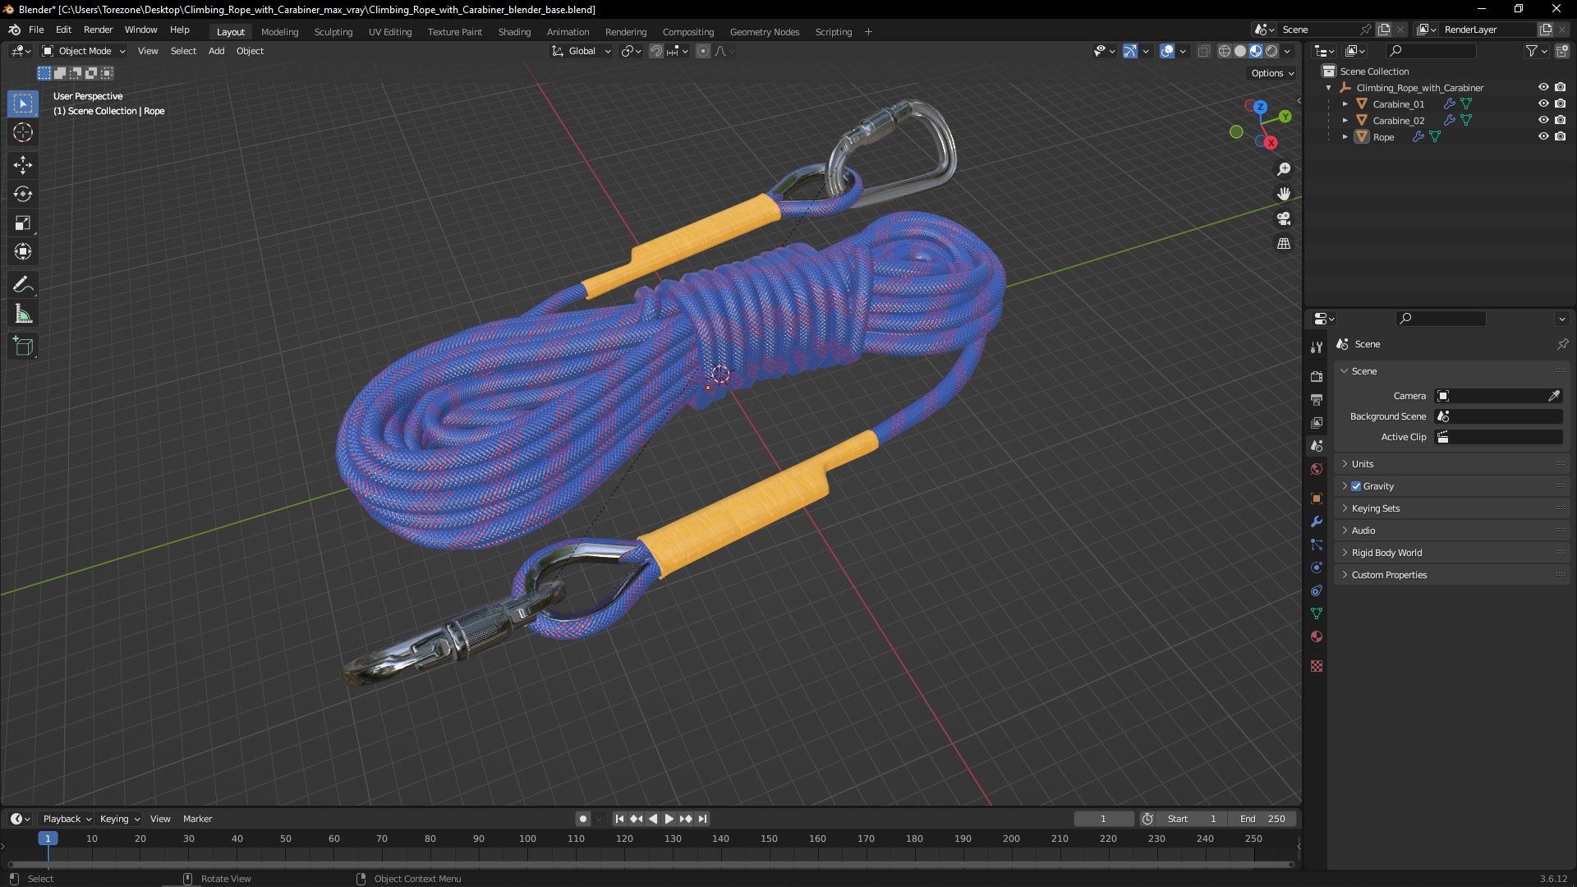Open the Tool properties tab

coord(1317,347)
